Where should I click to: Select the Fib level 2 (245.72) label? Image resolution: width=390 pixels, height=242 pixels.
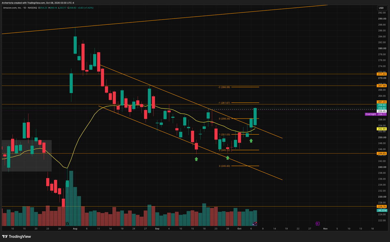coord(225,150)
